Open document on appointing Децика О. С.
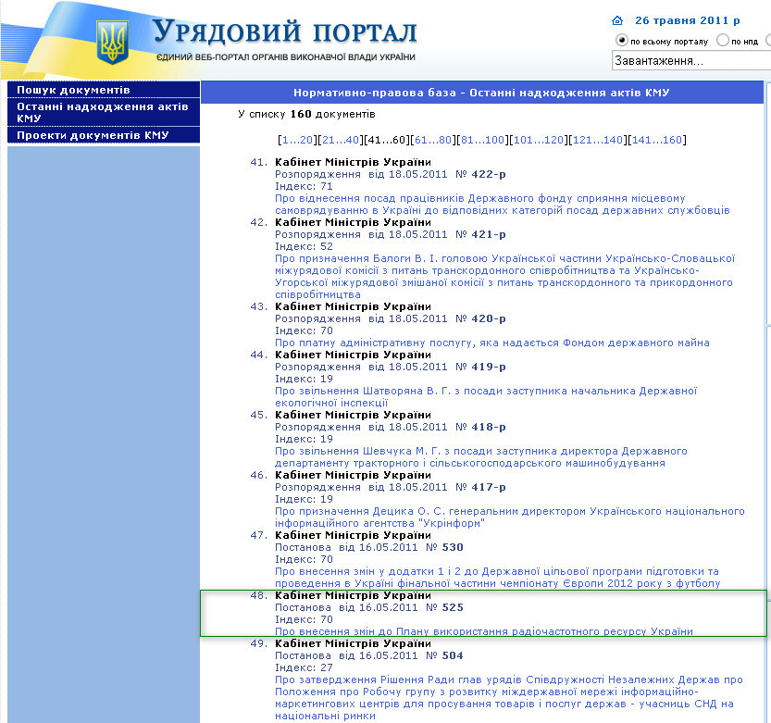Screen dimensions: 771x723 (x=509, y=517)
